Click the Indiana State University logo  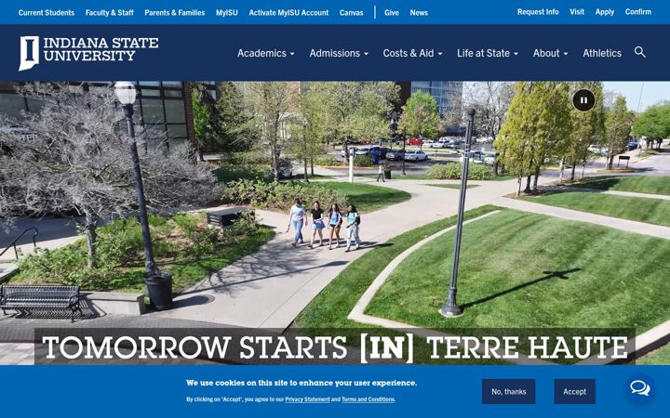88,53
